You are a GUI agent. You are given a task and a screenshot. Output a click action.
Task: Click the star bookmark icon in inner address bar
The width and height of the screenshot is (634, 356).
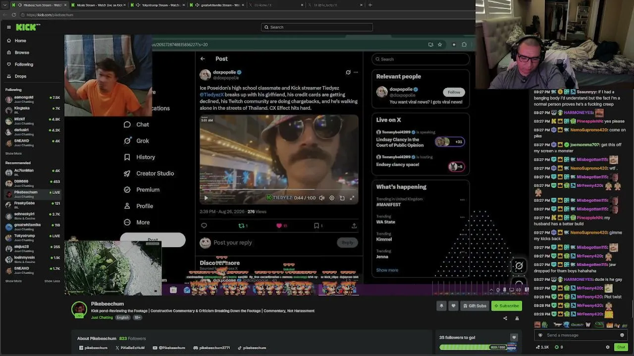pos(439,44)
